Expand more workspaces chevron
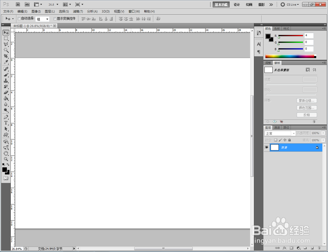Viewport: 328px width, 252px height. [271, 5]
